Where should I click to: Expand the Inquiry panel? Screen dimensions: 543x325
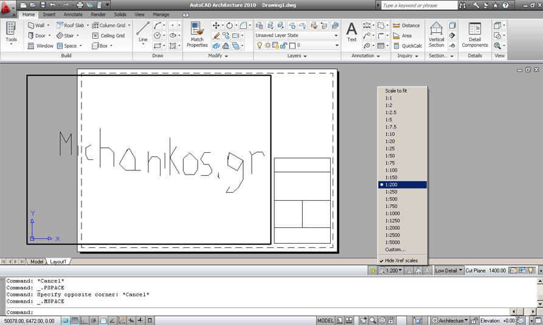click(x=407, y=56)
